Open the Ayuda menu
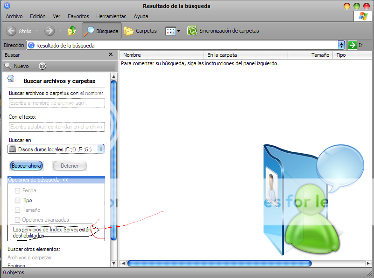This screenshot has width=374, height=278. (141, 16)
